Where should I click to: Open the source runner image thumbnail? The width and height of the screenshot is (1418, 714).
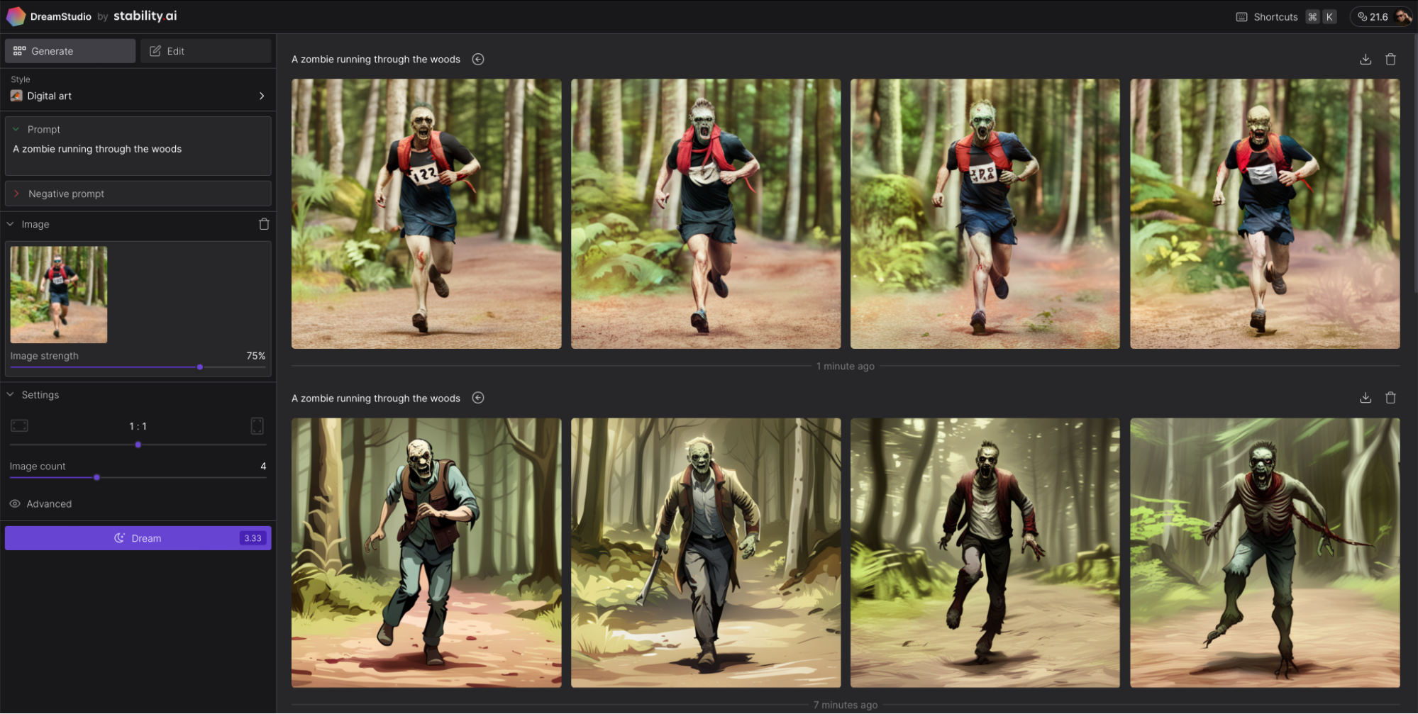(x=59, y=295)
